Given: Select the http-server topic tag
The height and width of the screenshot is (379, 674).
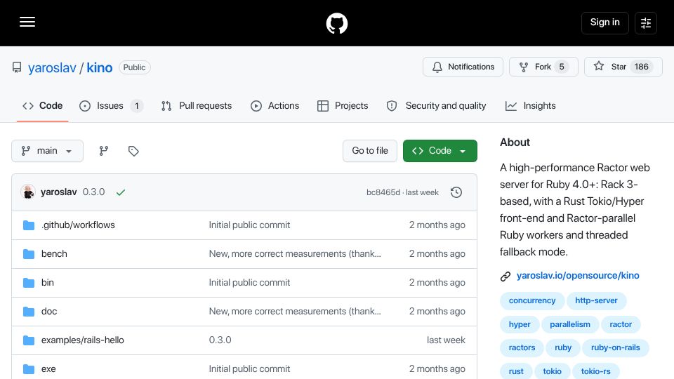Looking at the screenshot, I should click(x=596, y=301).
